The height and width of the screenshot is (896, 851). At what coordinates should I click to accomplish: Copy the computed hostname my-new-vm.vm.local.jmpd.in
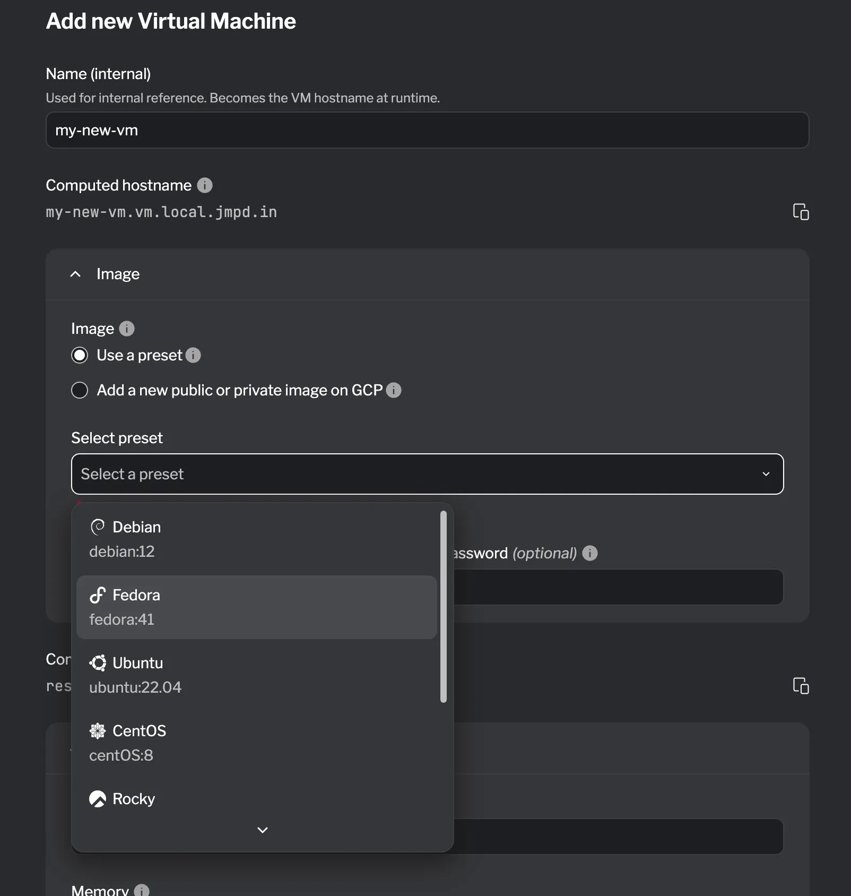(x=801, y=212)
